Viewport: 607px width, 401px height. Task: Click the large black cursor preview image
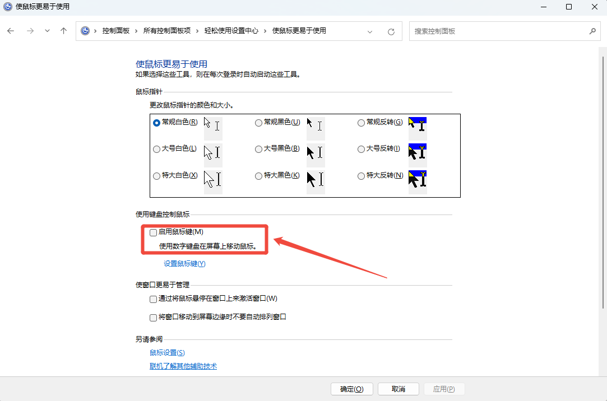(316, 155)
